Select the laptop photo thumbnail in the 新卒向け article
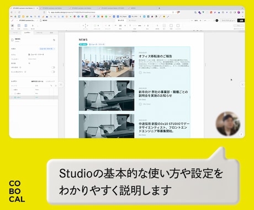Viewport: 254px width, 210px height. 107,96
